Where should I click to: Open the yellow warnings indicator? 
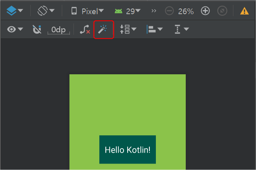coord(244,11)
